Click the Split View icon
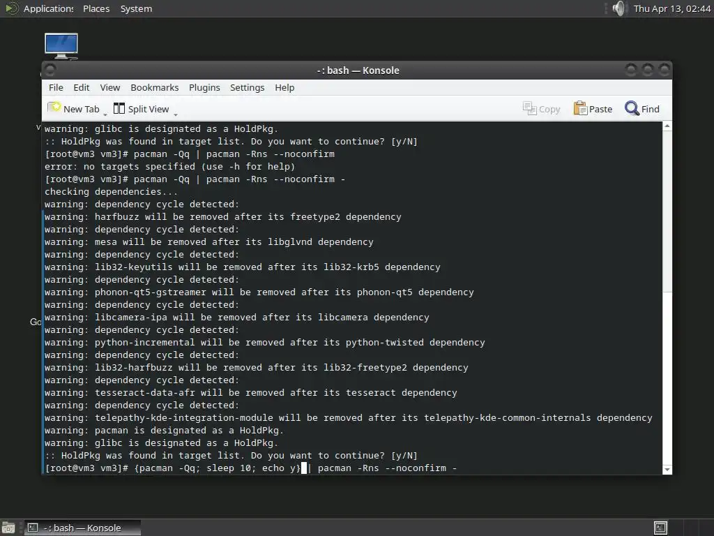Image resolution: width=714 pixels, height=536 pixels. point(119,108)
